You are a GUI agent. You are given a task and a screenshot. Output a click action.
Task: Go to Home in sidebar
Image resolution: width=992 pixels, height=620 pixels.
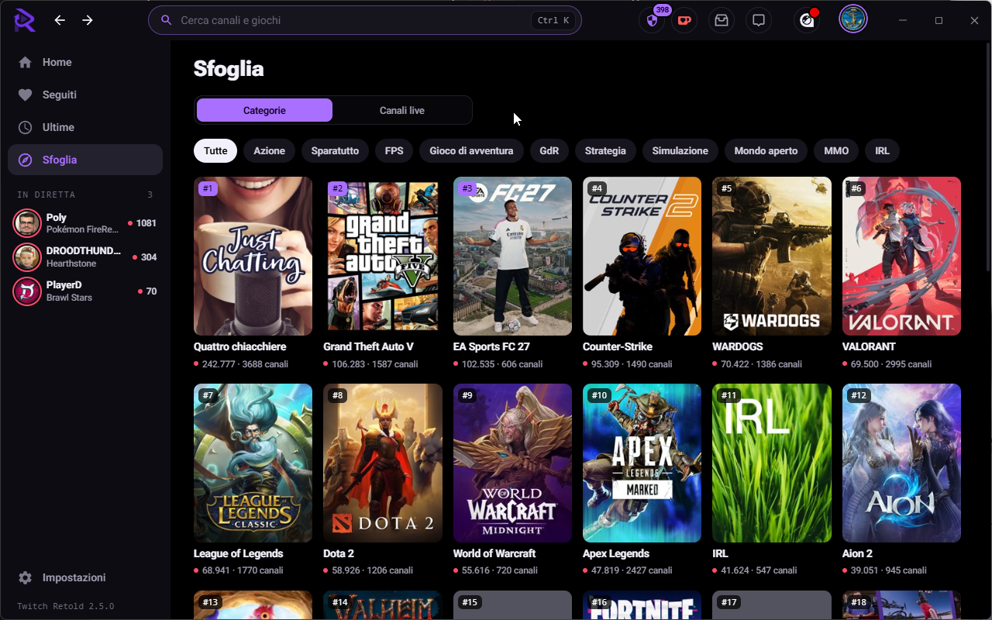click(x=85, y=62)
